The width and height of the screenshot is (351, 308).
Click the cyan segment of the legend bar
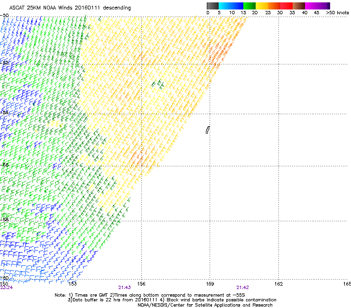(x=224, y=6)
